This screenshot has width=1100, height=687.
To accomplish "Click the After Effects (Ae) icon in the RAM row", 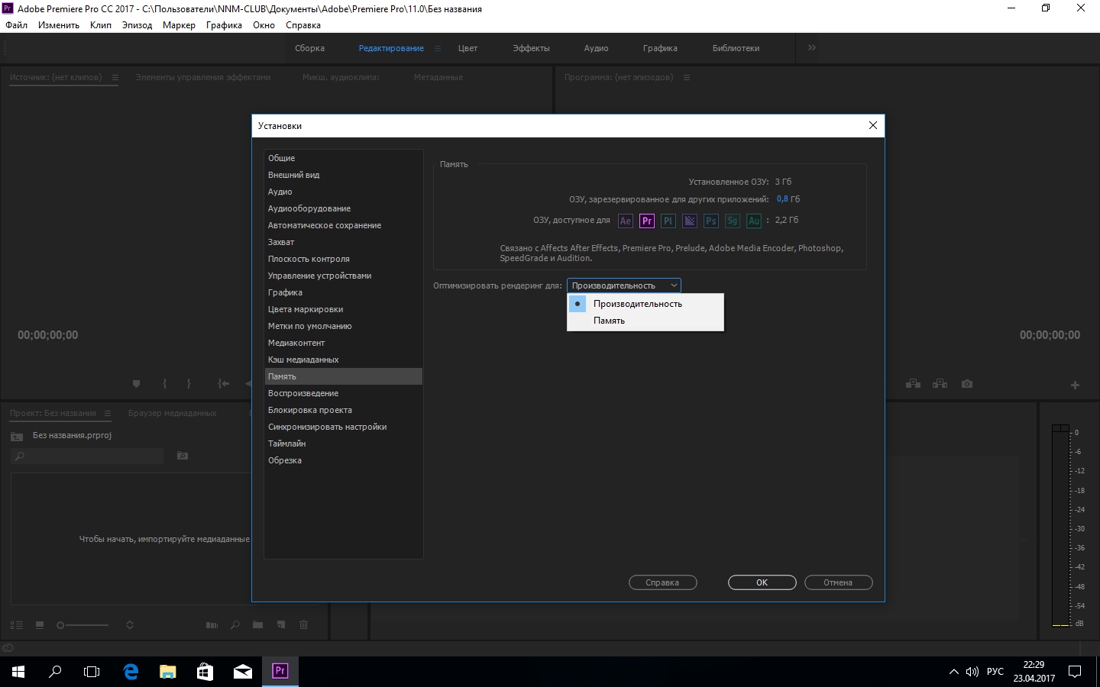I will click(626, 221).
